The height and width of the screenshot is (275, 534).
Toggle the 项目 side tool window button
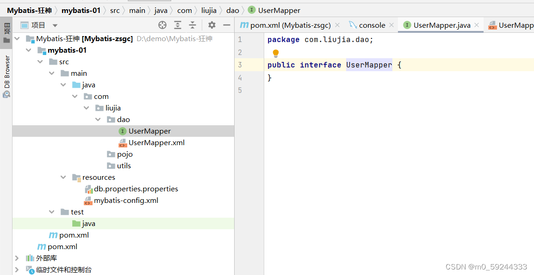(x=7, y=33)
